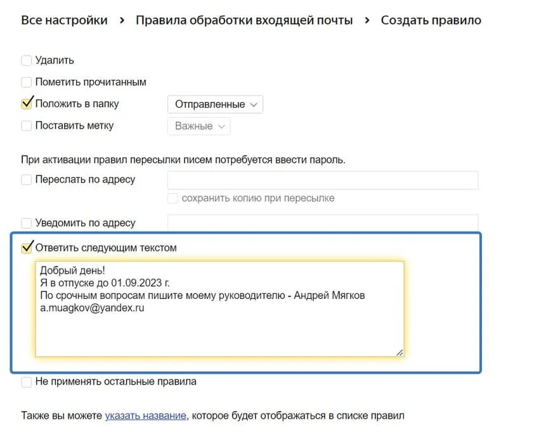Enable the "Удалить" checkbox

click(x=26, y=60)
